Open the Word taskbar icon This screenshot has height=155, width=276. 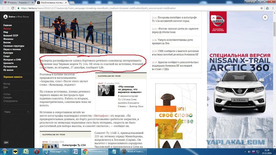tap(75, 152)
